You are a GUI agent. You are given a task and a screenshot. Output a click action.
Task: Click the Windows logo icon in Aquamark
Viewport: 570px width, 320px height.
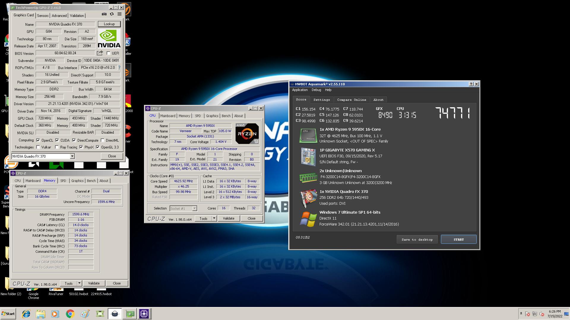(x=308, y=219)
